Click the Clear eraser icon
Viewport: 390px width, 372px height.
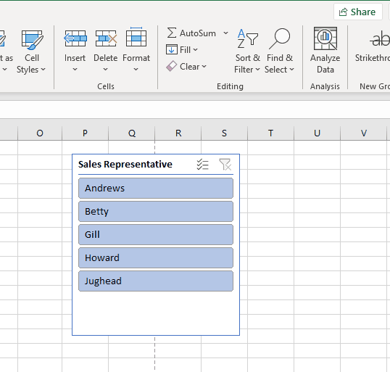[x=172, y=67]
